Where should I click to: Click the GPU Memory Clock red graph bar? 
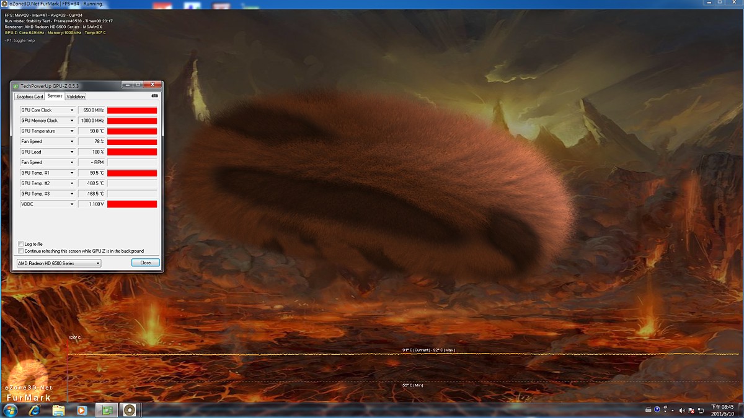pos(132,121)
